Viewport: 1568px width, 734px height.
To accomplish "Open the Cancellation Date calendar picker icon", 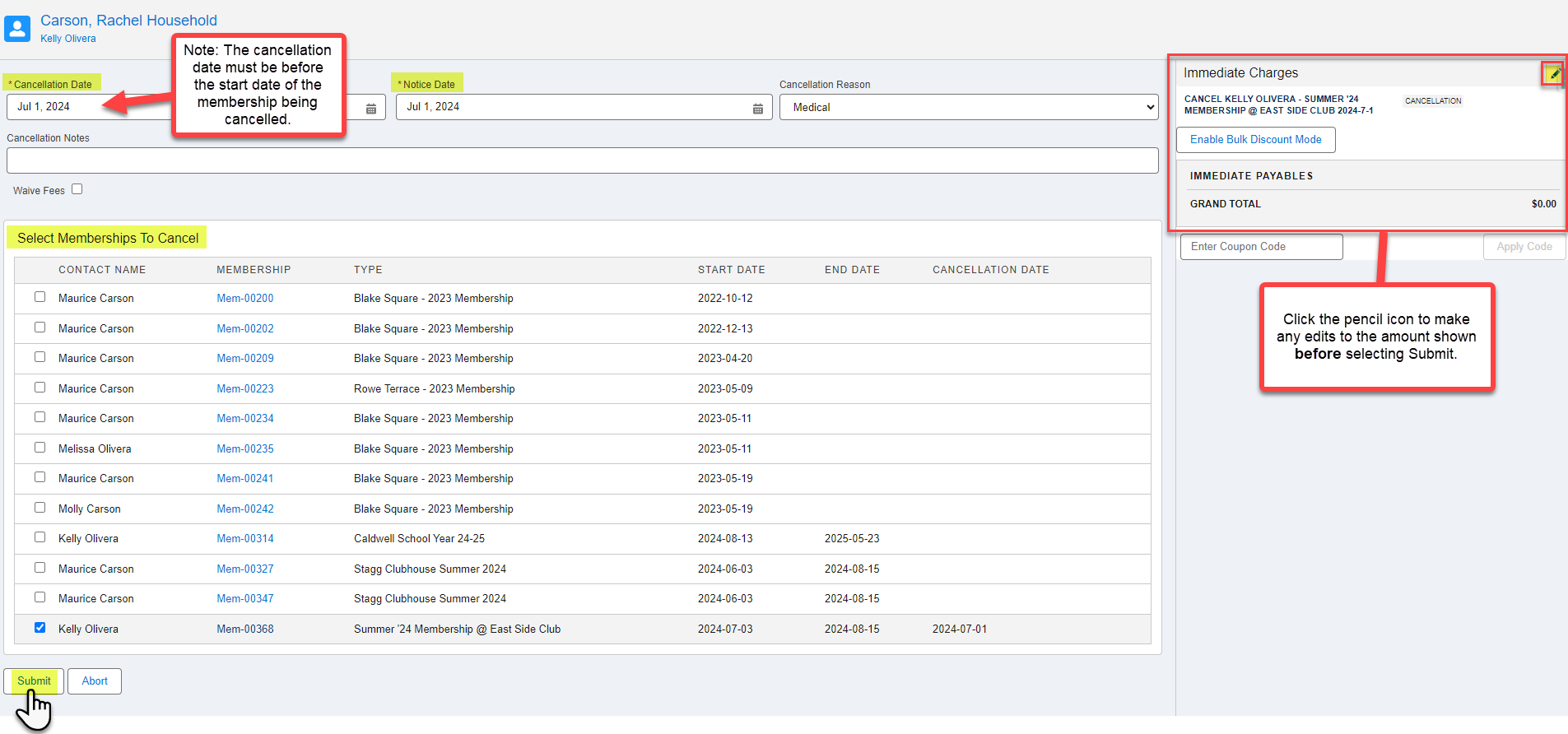I will point(371,109).
